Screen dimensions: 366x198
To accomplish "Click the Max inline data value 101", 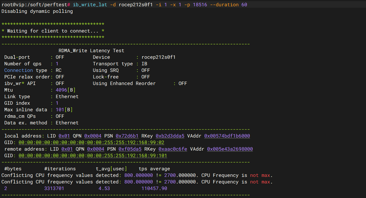I will tap(61, 110).
